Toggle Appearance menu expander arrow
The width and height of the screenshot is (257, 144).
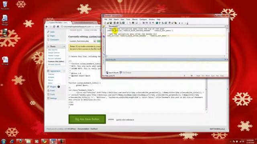click(64, 71)
